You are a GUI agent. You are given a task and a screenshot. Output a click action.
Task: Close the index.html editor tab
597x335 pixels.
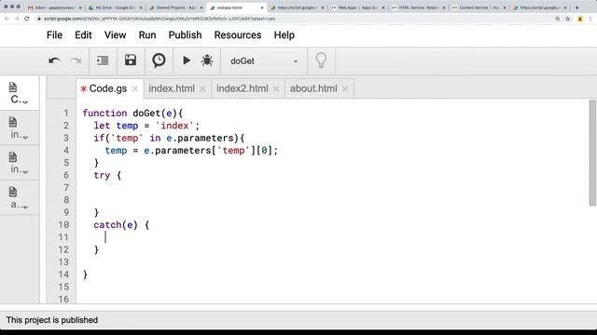[x=202, y=89]
